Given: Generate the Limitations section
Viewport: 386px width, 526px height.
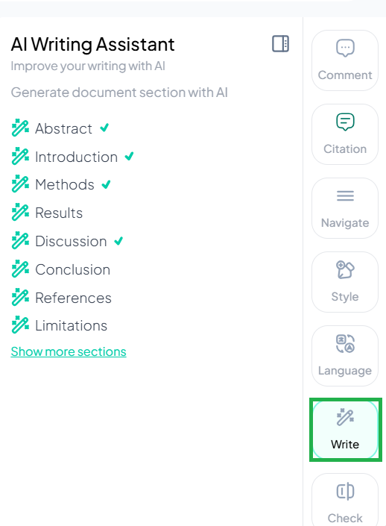Looking at the screenshot, I should coord(72,325).
